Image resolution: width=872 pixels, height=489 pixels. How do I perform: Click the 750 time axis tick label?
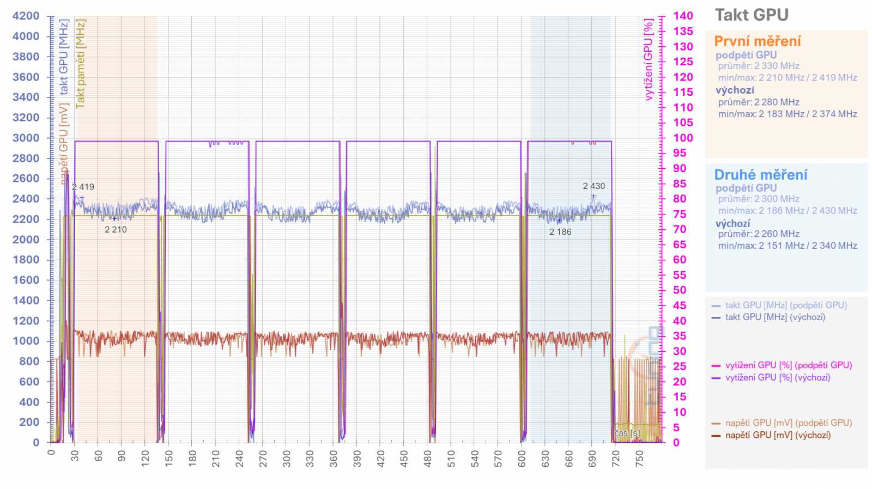(x=639, y=459)
